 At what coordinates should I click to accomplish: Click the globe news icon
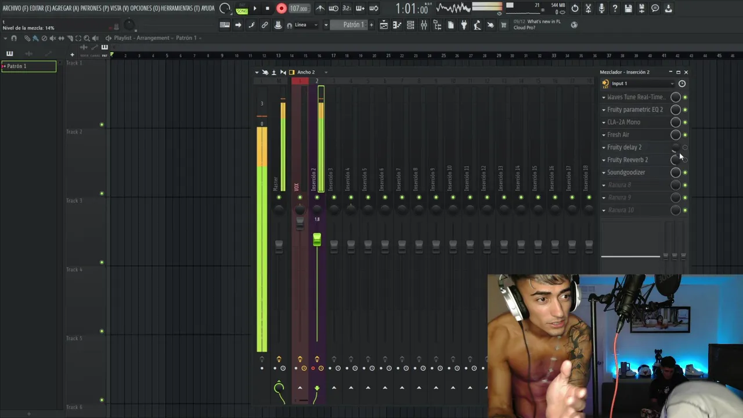(574, 25)
